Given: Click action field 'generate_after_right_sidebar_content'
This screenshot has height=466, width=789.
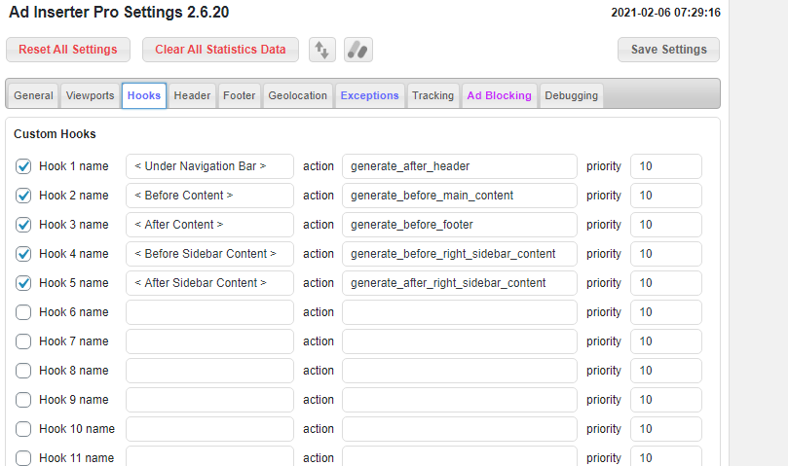Looking at the screenshot, I should (x=460, y=283).
